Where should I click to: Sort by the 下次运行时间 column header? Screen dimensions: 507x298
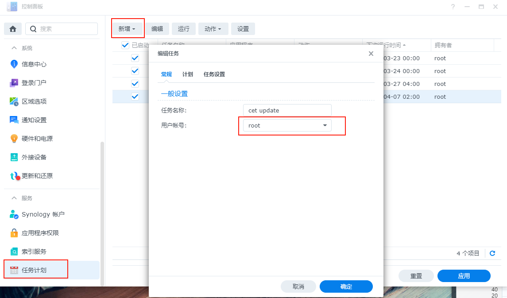pyautogui.click(x=397, y=45)
